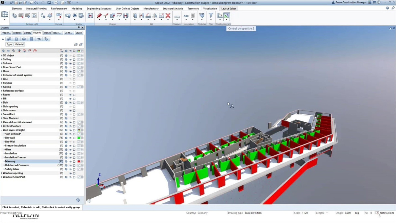Switch to the Layers palette tab

coord(79,33)
